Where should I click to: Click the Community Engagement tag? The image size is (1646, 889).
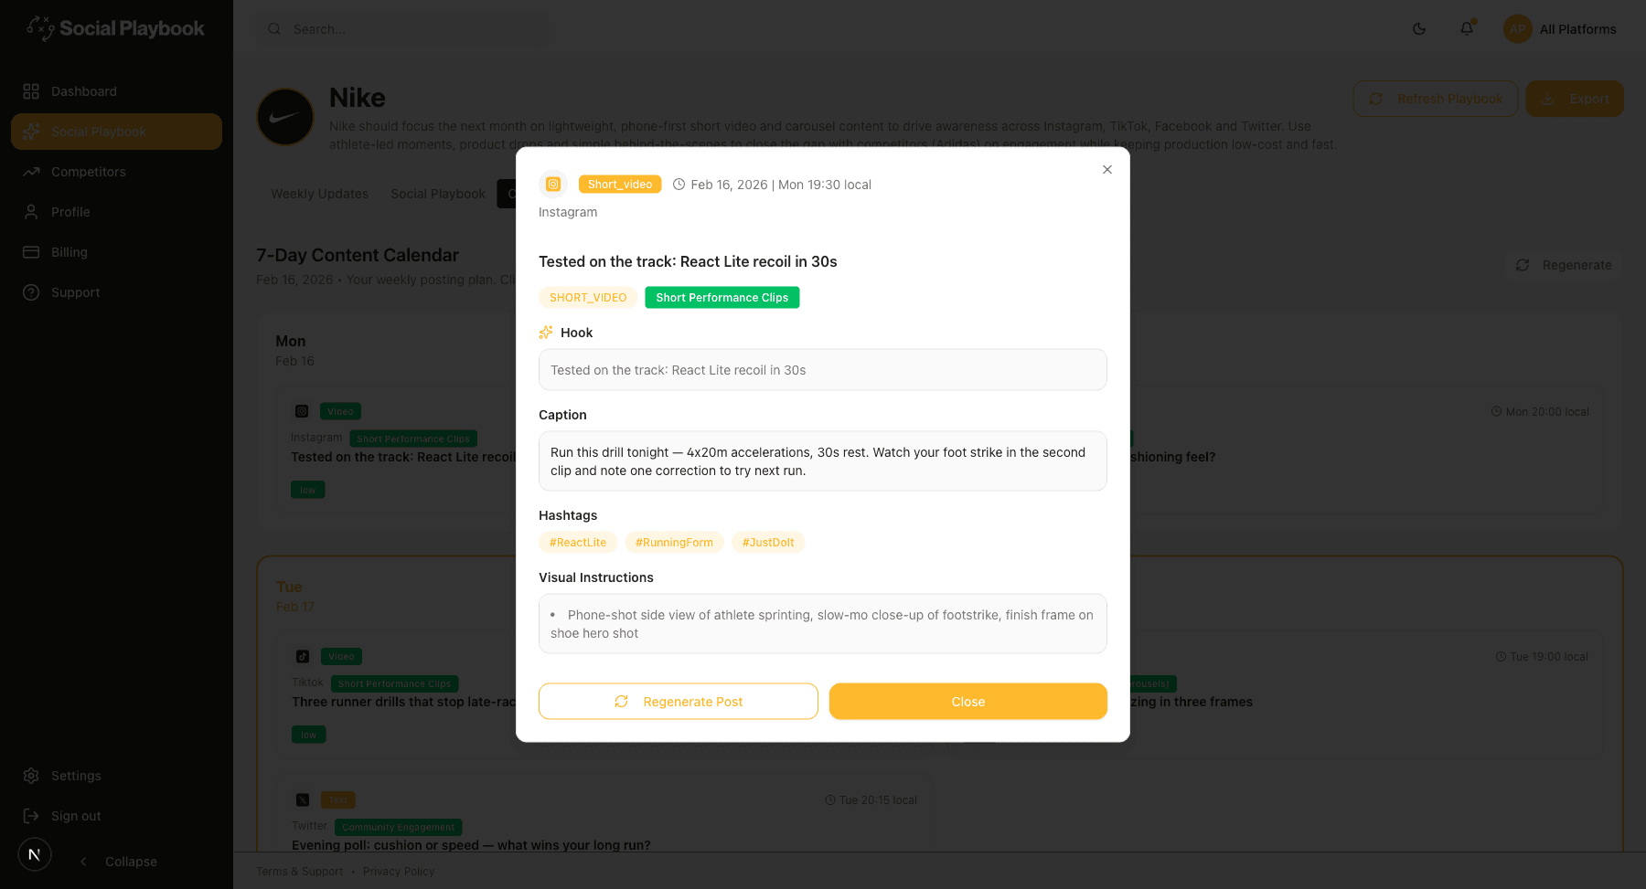(x=399, y=827)
